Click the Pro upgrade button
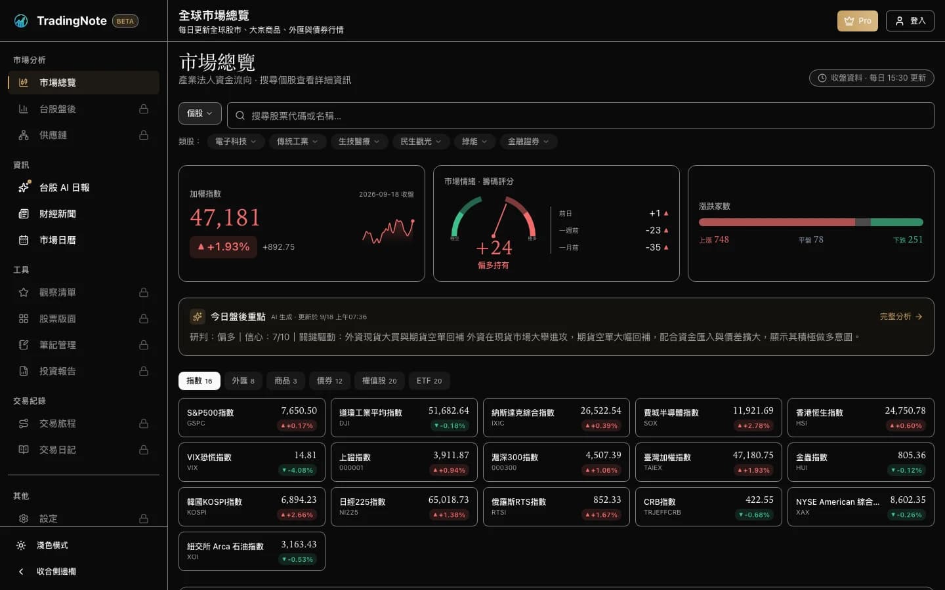This screenshot has height=590, width=945. [858, 21]
